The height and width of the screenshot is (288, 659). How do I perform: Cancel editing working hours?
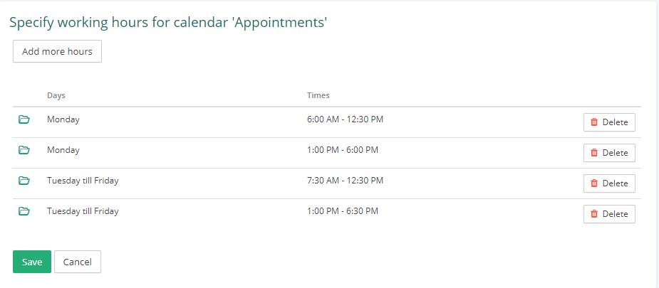click(78, 262)
